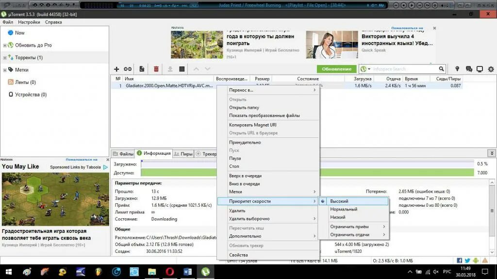Expand the Торренты (1) tree node
Image resolution: width=497 pixels, height=279 pixels.
tap(5, 58)
